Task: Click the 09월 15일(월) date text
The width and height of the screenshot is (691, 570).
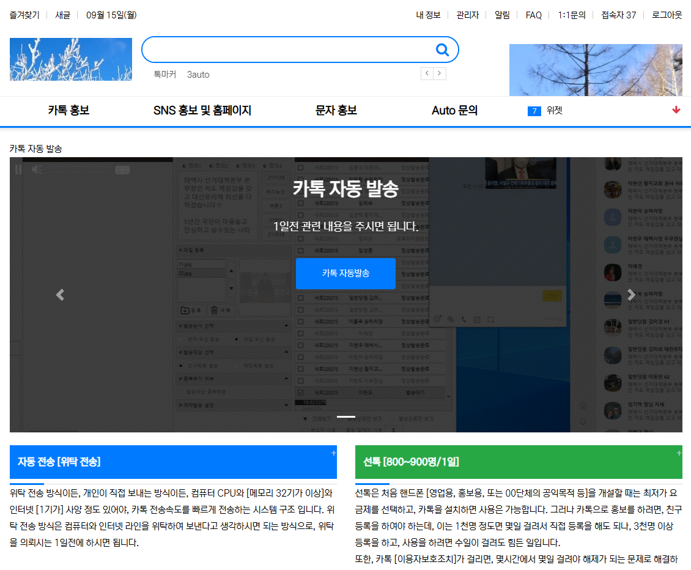Action: click(111, 15)
